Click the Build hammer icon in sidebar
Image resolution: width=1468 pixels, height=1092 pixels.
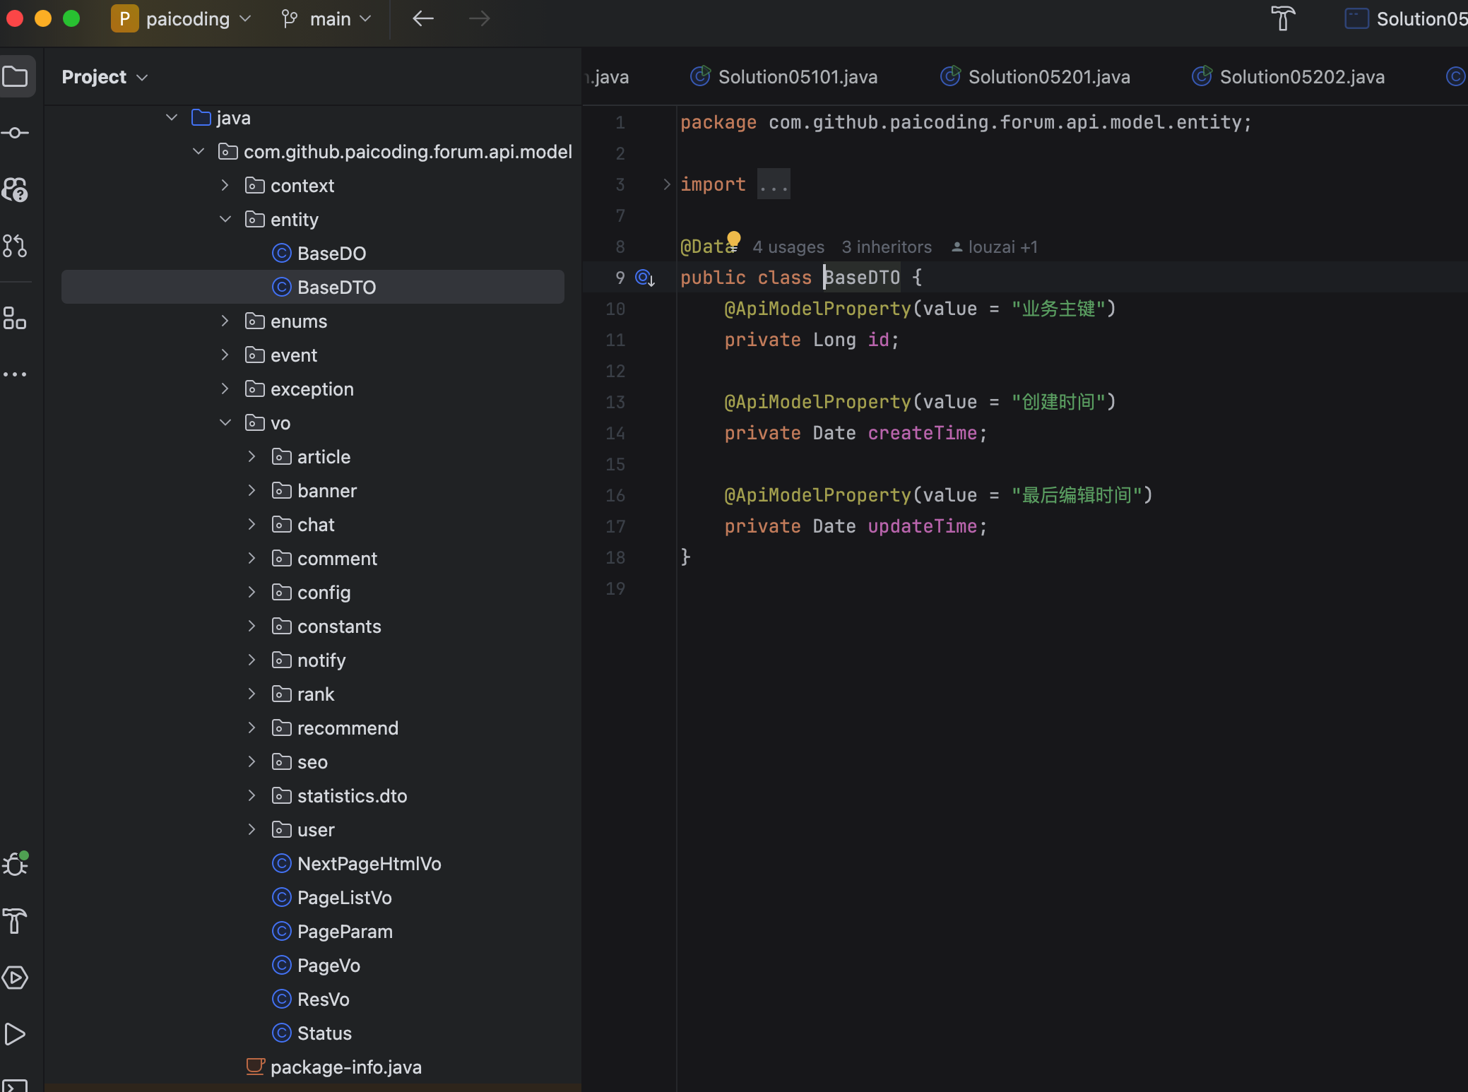(16, 921)
